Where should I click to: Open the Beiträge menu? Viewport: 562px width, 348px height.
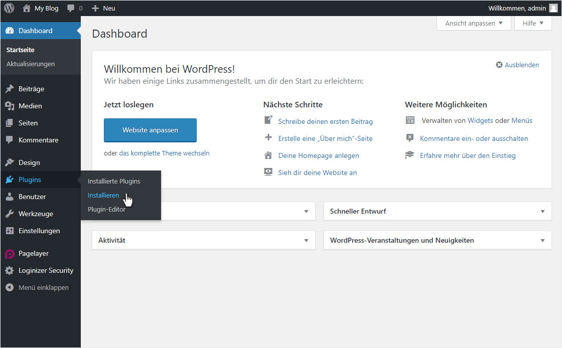pyautogui.click(x=32, y=89)
